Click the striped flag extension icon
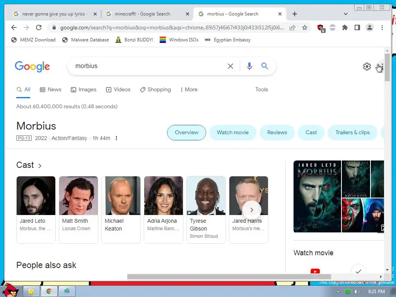 coord(333,27)
